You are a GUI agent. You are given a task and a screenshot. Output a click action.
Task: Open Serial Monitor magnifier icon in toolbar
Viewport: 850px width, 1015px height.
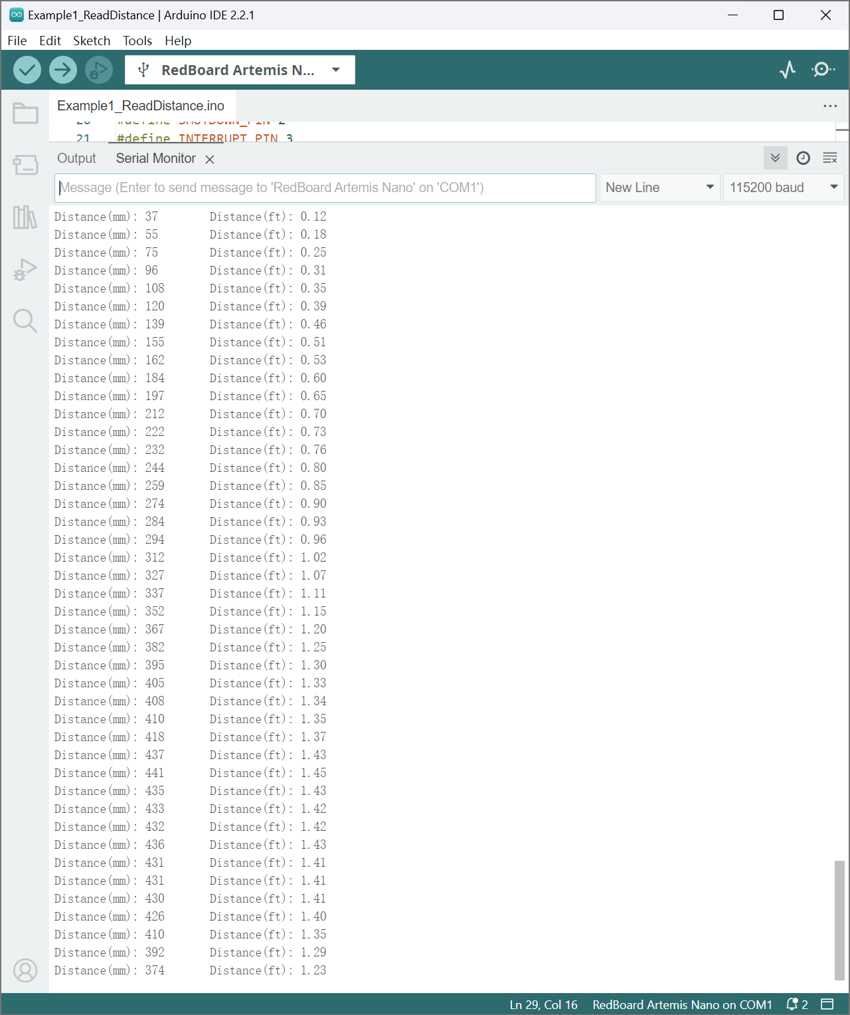(823, 70)
